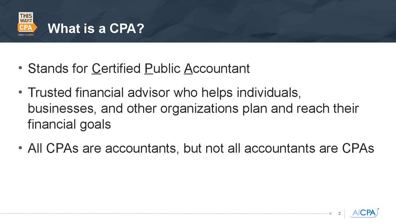Click the orange CPA arrow in logo
Viewport: 396px width, 223px height.
coord(27,27)
